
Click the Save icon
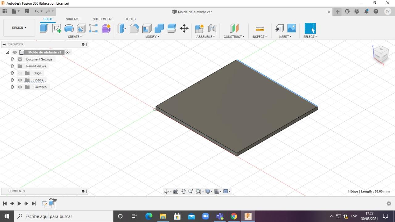[x=27, y=11]
